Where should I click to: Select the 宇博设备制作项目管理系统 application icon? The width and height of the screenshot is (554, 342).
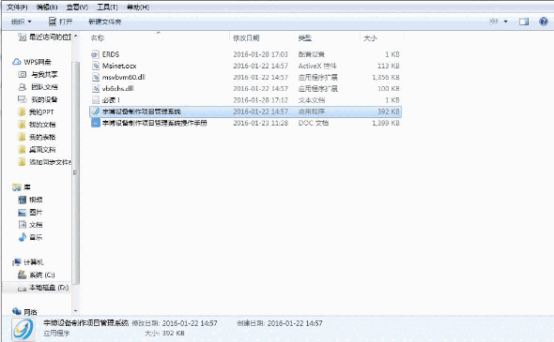[x=96, y=112]
